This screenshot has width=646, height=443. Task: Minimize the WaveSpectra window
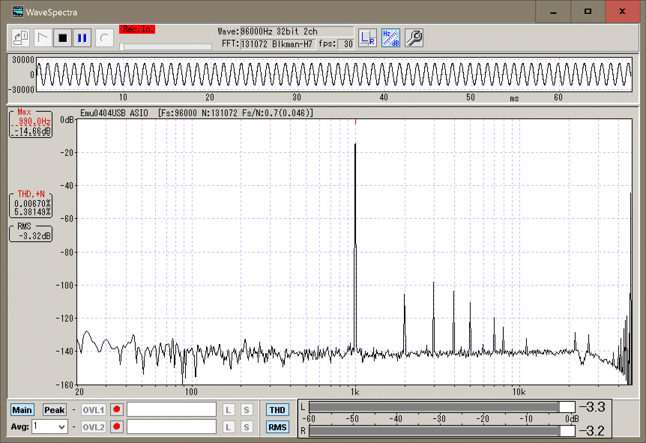coord(553,12)
